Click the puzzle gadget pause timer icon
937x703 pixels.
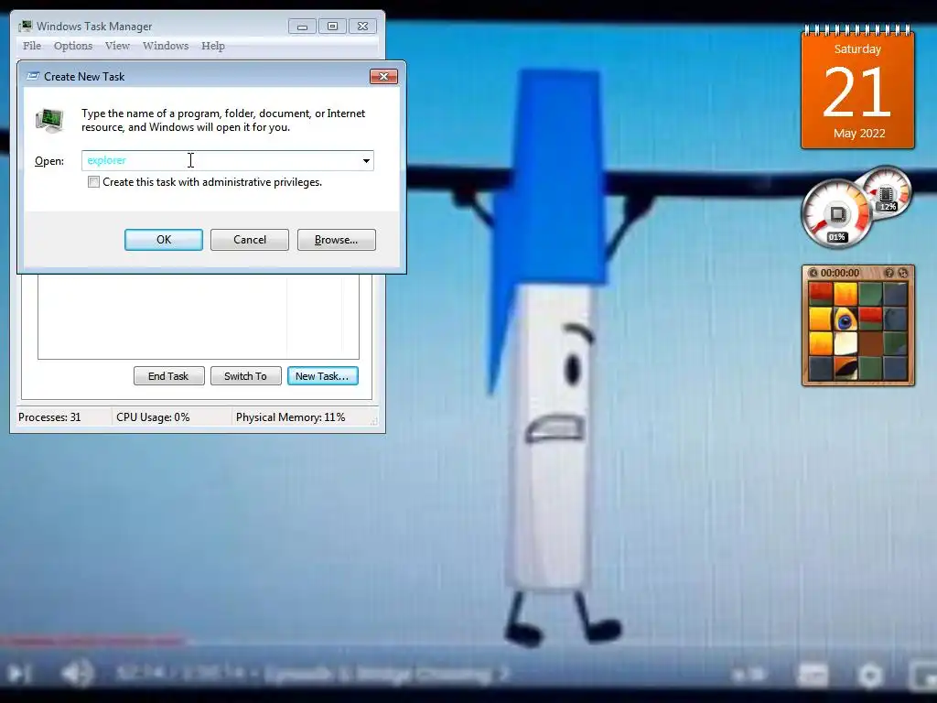coord(813,273)
